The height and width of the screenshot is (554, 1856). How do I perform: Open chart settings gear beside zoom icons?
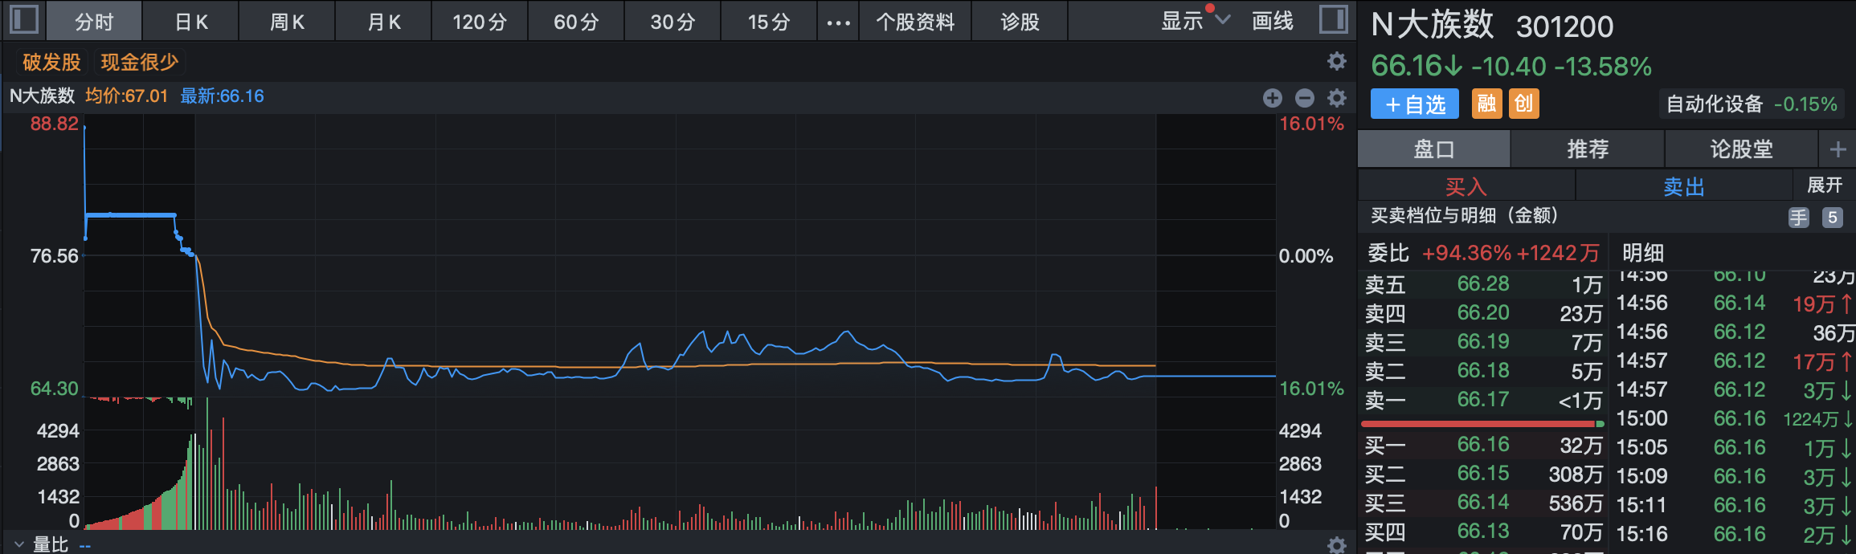pos(1337,98)
